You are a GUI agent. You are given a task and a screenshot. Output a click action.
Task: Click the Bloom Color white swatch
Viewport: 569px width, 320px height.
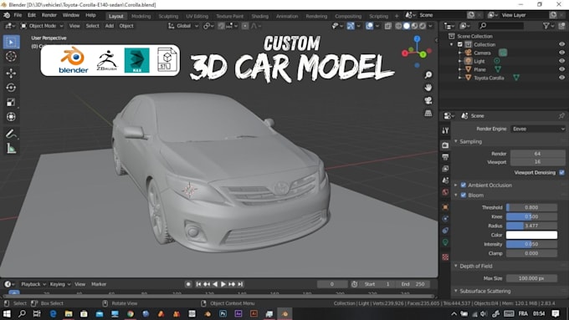pyautogui.click(x=531, y=235)
